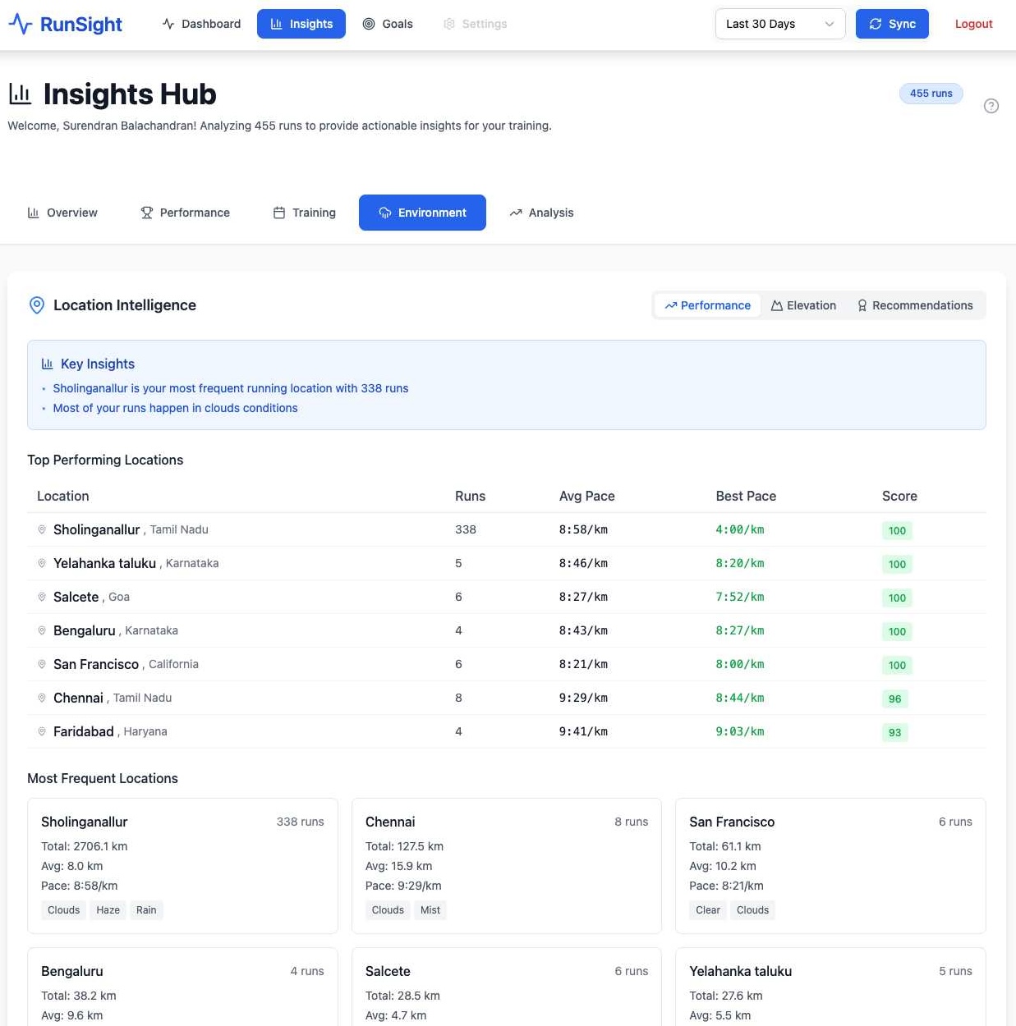Open the Goals nav item
Image resolution: width=1016 pixels, height=1026 pixels.
(388, 24)
